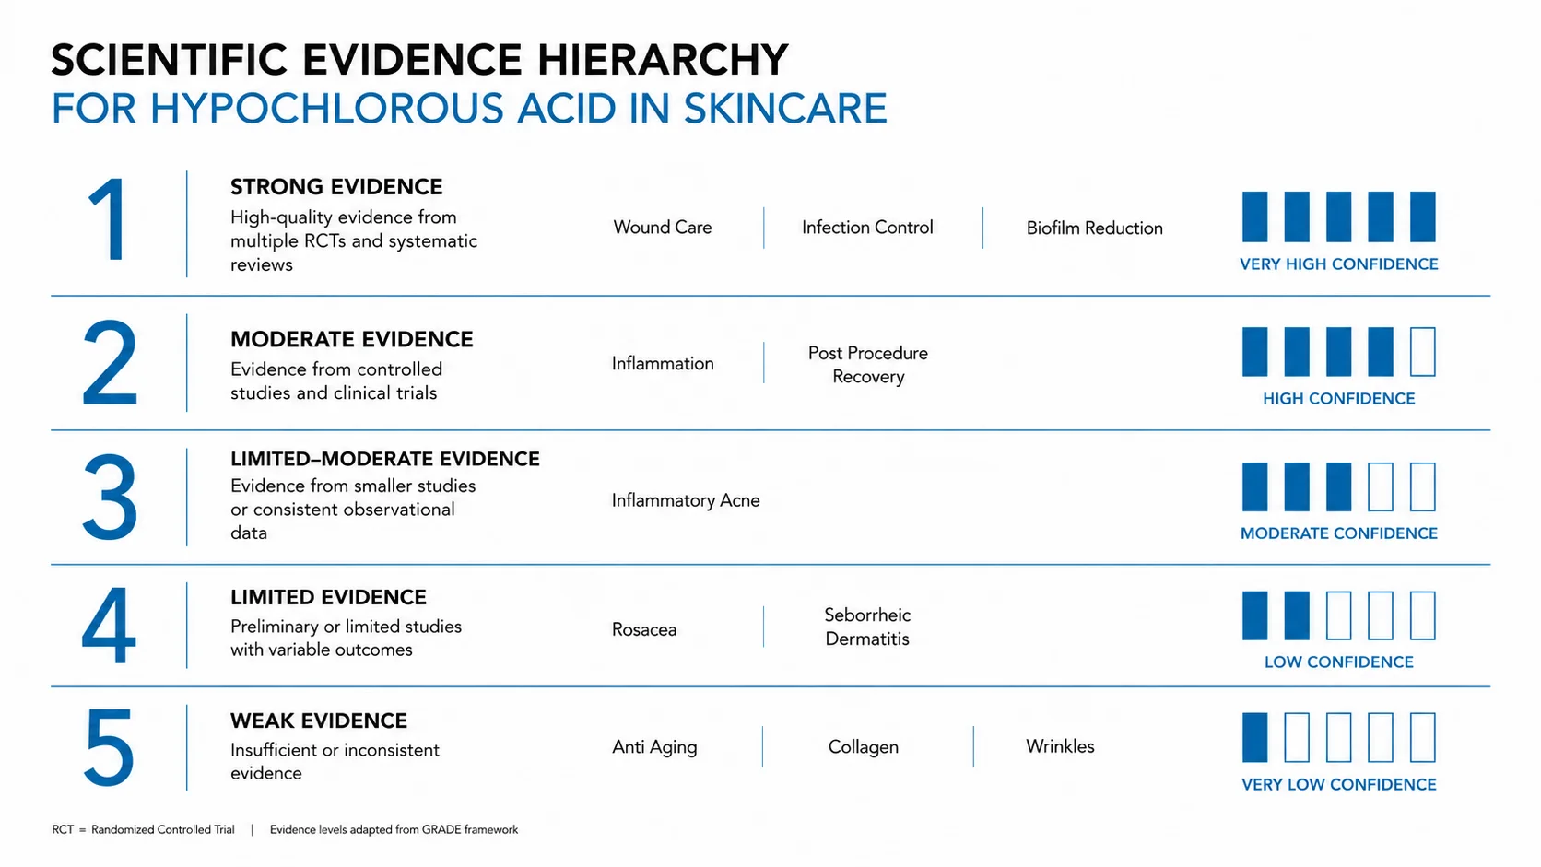Click the bar meter in Moderate Evidence row 2
This screenshot has height=867, width=1541.
click(1339, 351)
